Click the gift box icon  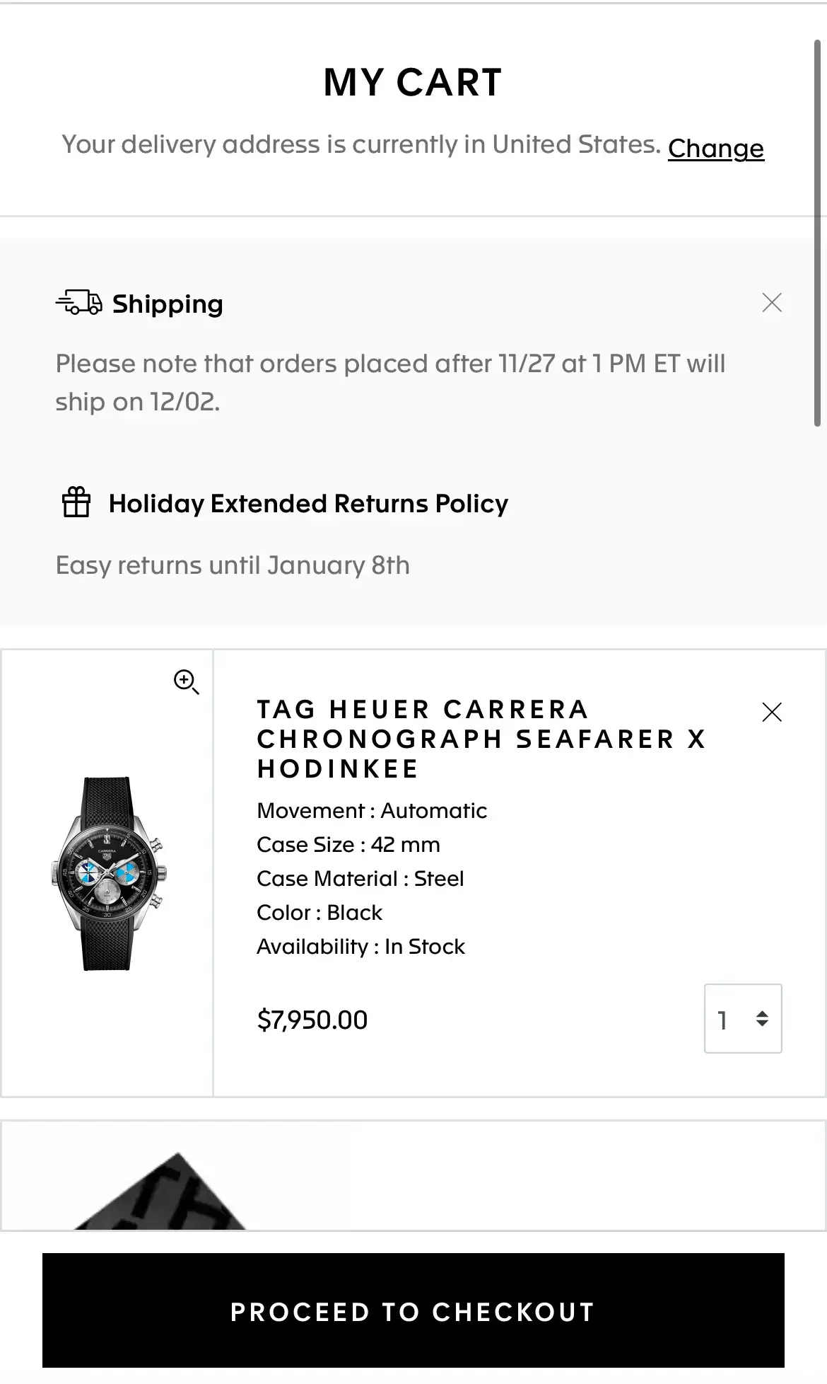76,502
